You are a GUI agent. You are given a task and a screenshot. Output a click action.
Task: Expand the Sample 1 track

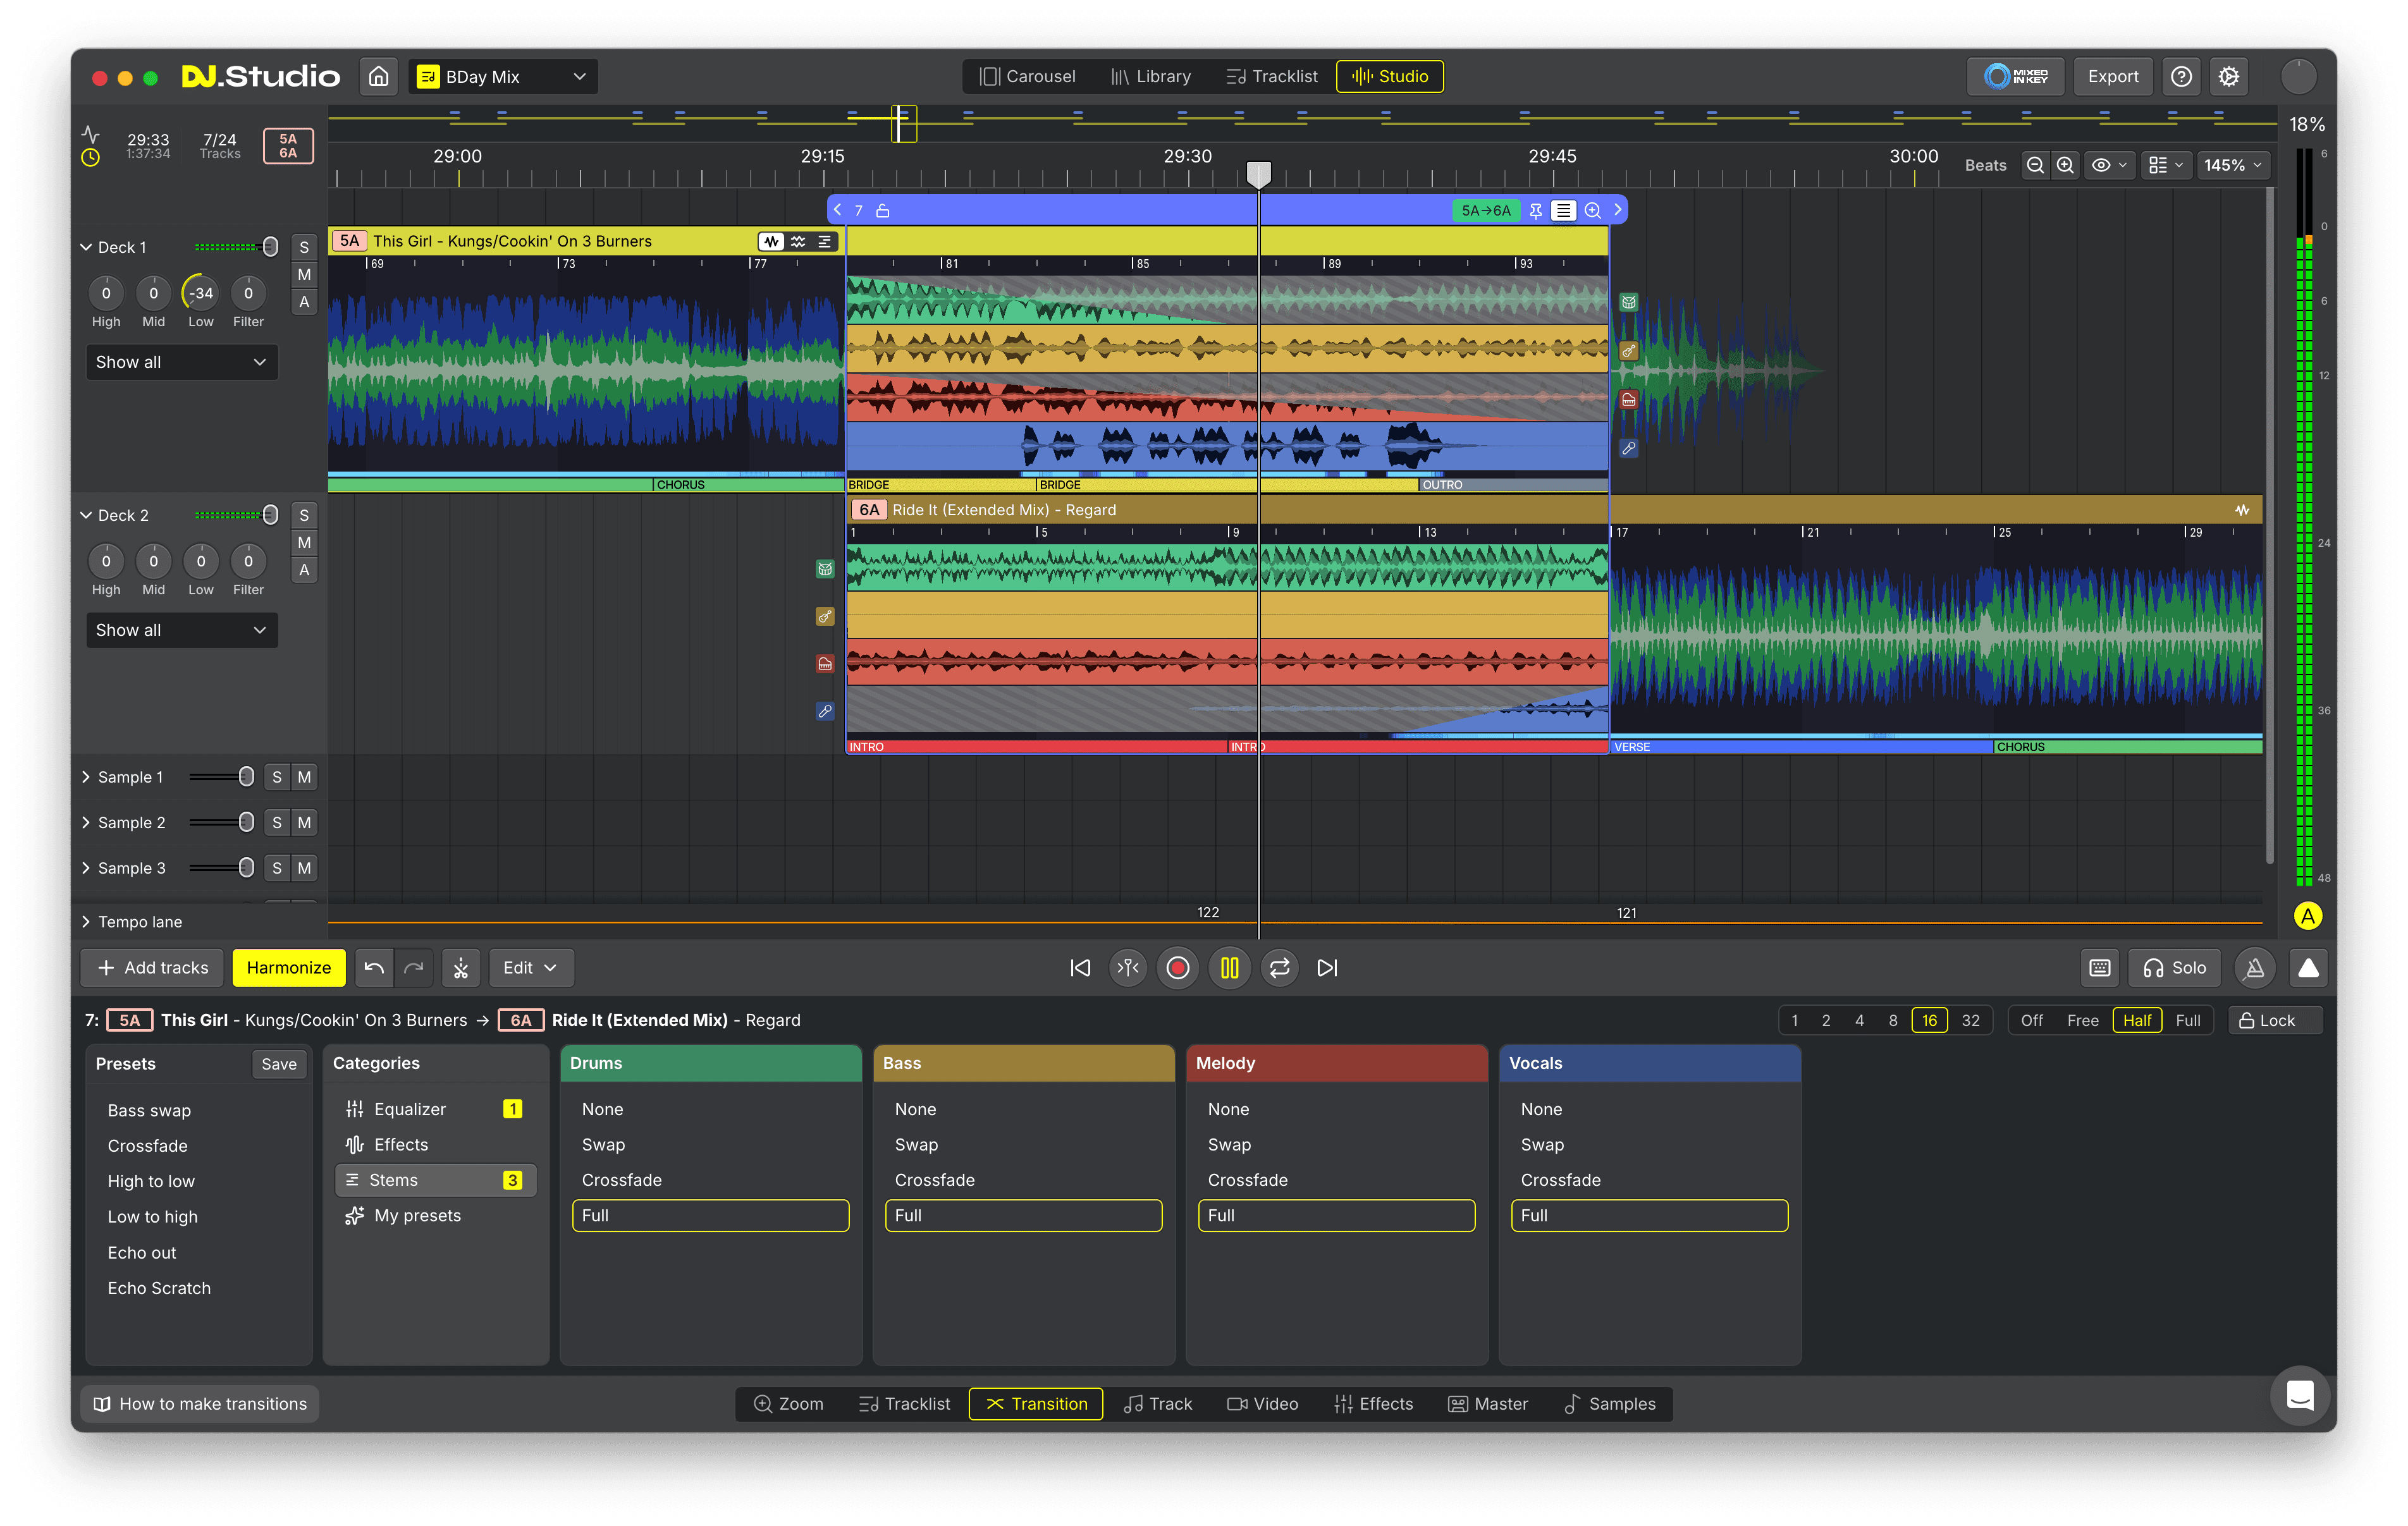[x=86, y=777]
